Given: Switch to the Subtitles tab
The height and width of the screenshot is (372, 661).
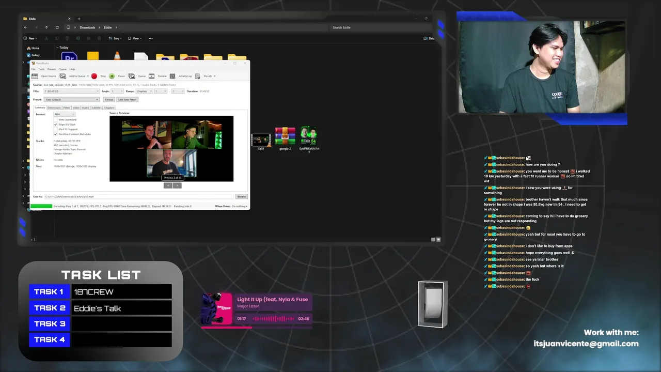Looking at the screenshot, I should 97,107.
